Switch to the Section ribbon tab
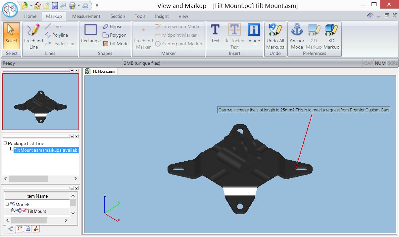Viewport: 399px width, 237px height. [x=118, y=16]
